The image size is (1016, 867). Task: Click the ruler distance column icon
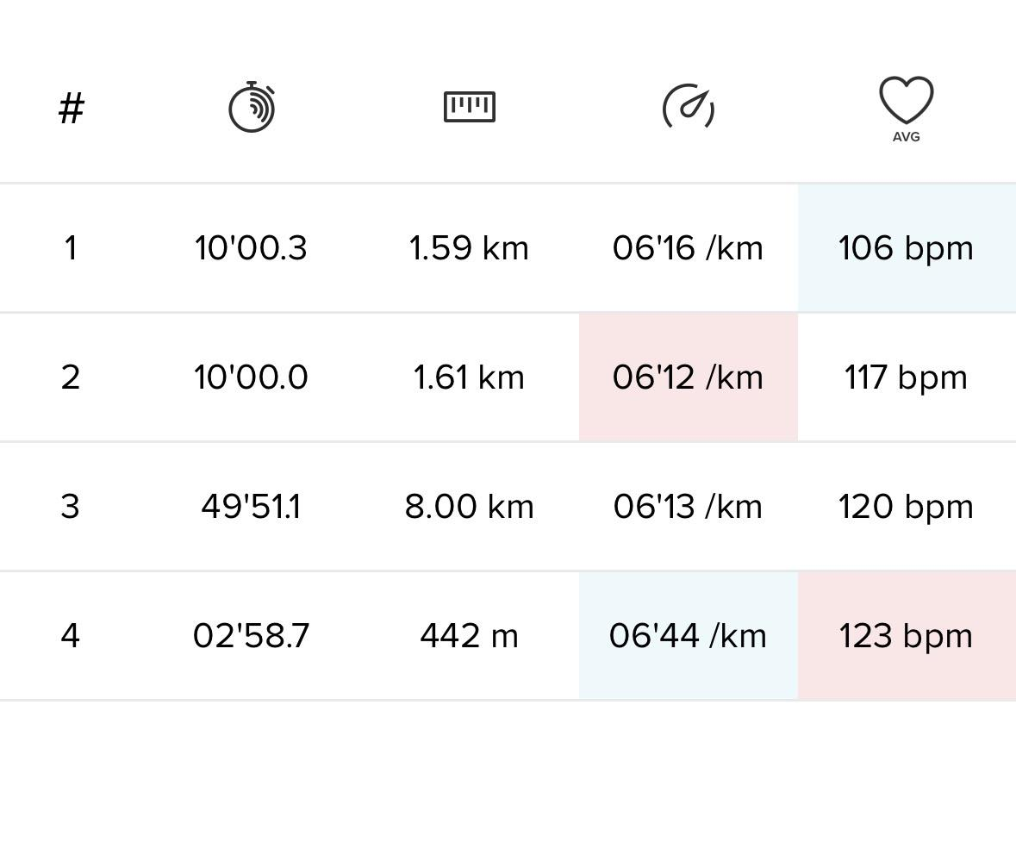click(470, 107)
